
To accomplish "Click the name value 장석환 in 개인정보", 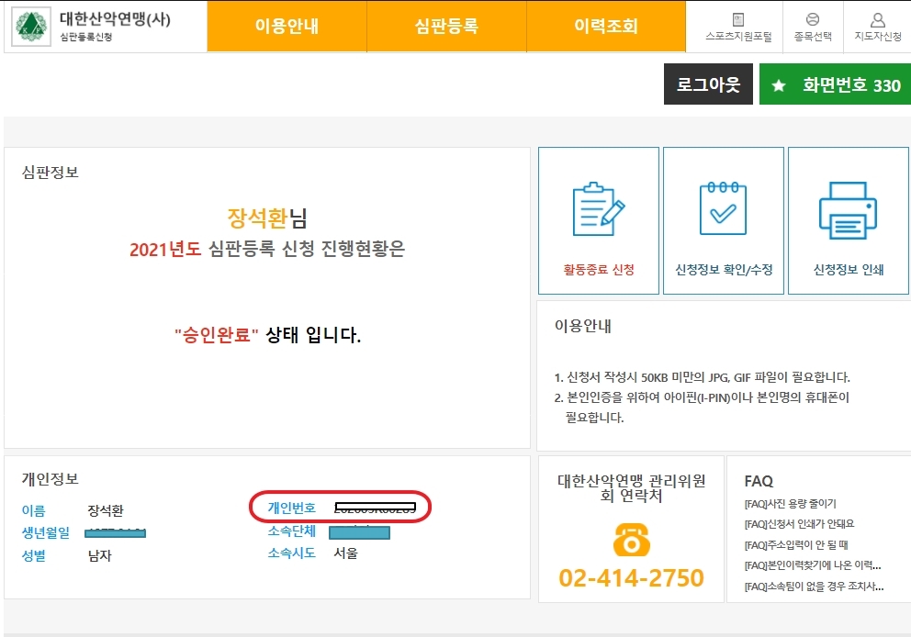I will (x=106, y=511).
